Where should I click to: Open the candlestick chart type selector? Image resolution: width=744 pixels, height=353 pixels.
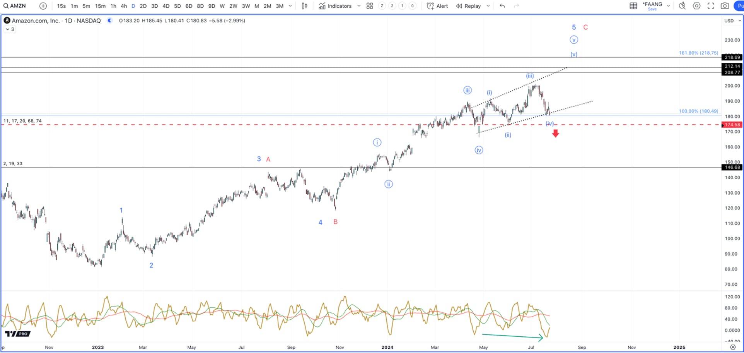coord(304,6)
